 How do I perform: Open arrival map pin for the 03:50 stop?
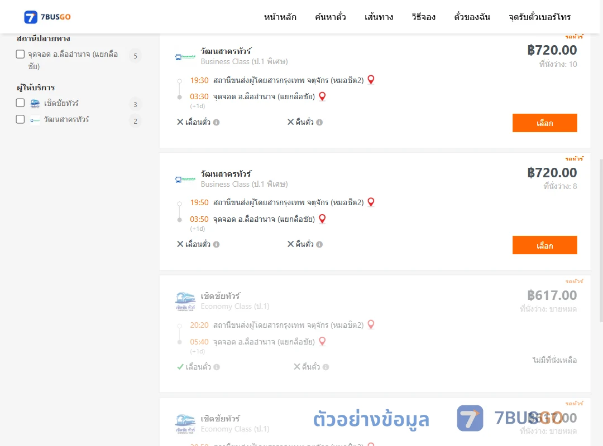tap(322, 219)
